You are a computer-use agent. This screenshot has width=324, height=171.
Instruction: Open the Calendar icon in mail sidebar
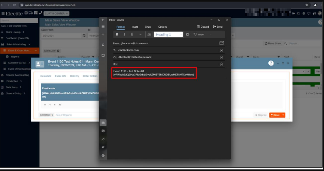coord(103,131)
